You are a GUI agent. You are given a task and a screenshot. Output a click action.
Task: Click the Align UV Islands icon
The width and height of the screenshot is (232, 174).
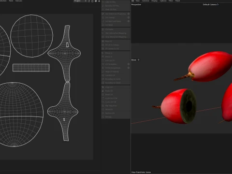(x=103, y=72)
